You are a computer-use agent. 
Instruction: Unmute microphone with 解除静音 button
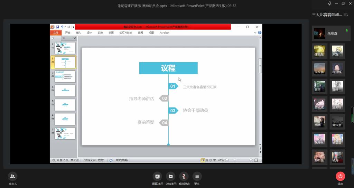[x=184, y=176]
